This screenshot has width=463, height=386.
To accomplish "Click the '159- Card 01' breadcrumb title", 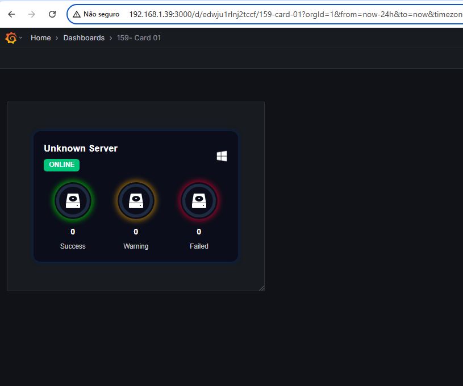I will pyautogui.click(x=139, y=38).
